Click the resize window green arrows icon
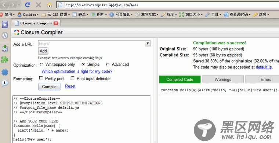Image resolution: width=279 pixels, height=143 pixels. pyautogui.click(x=181, y=15)
